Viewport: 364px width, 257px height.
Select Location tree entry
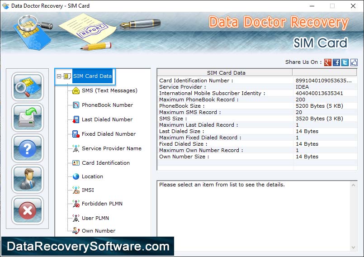[x=92, y=176]
